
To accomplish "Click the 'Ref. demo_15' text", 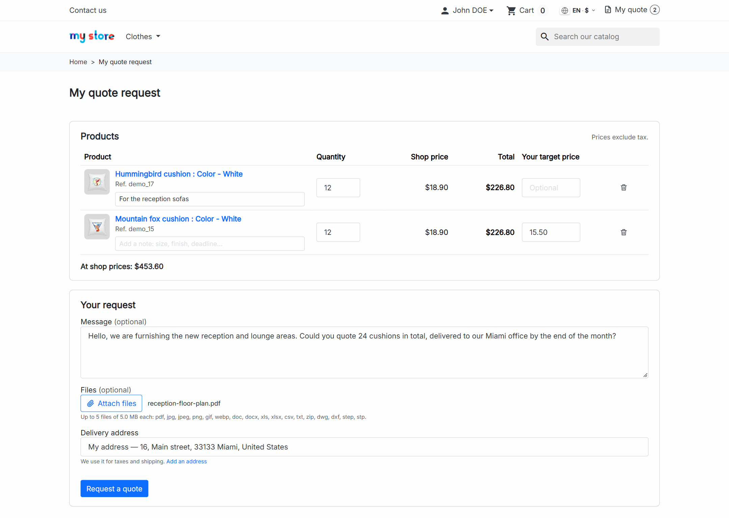I will pos(134,229).
